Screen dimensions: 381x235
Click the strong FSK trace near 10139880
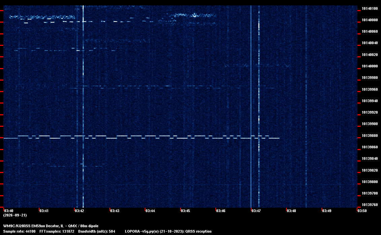point(141,137)
